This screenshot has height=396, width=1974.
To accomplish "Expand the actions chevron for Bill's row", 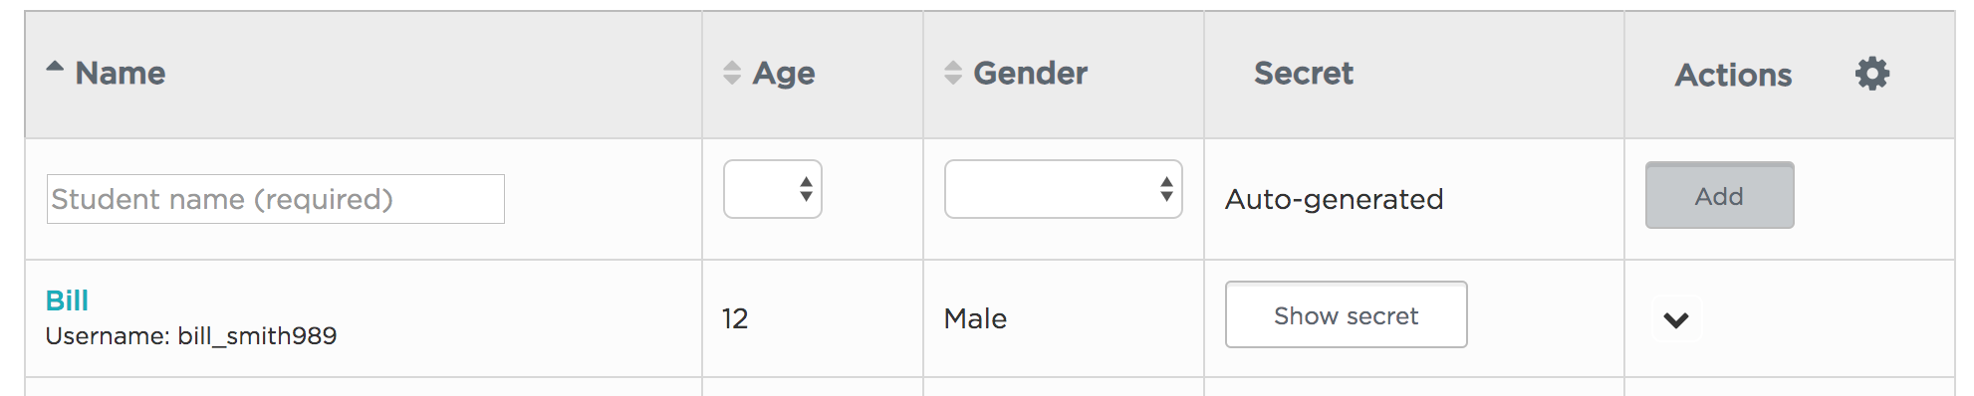I will (1676, 320).
